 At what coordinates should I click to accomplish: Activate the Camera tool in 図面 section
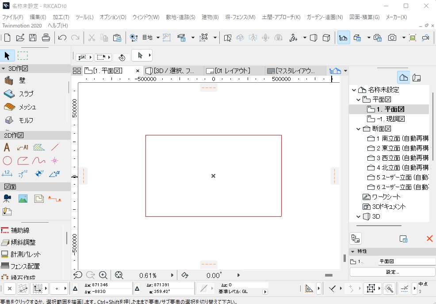[7, 199]
